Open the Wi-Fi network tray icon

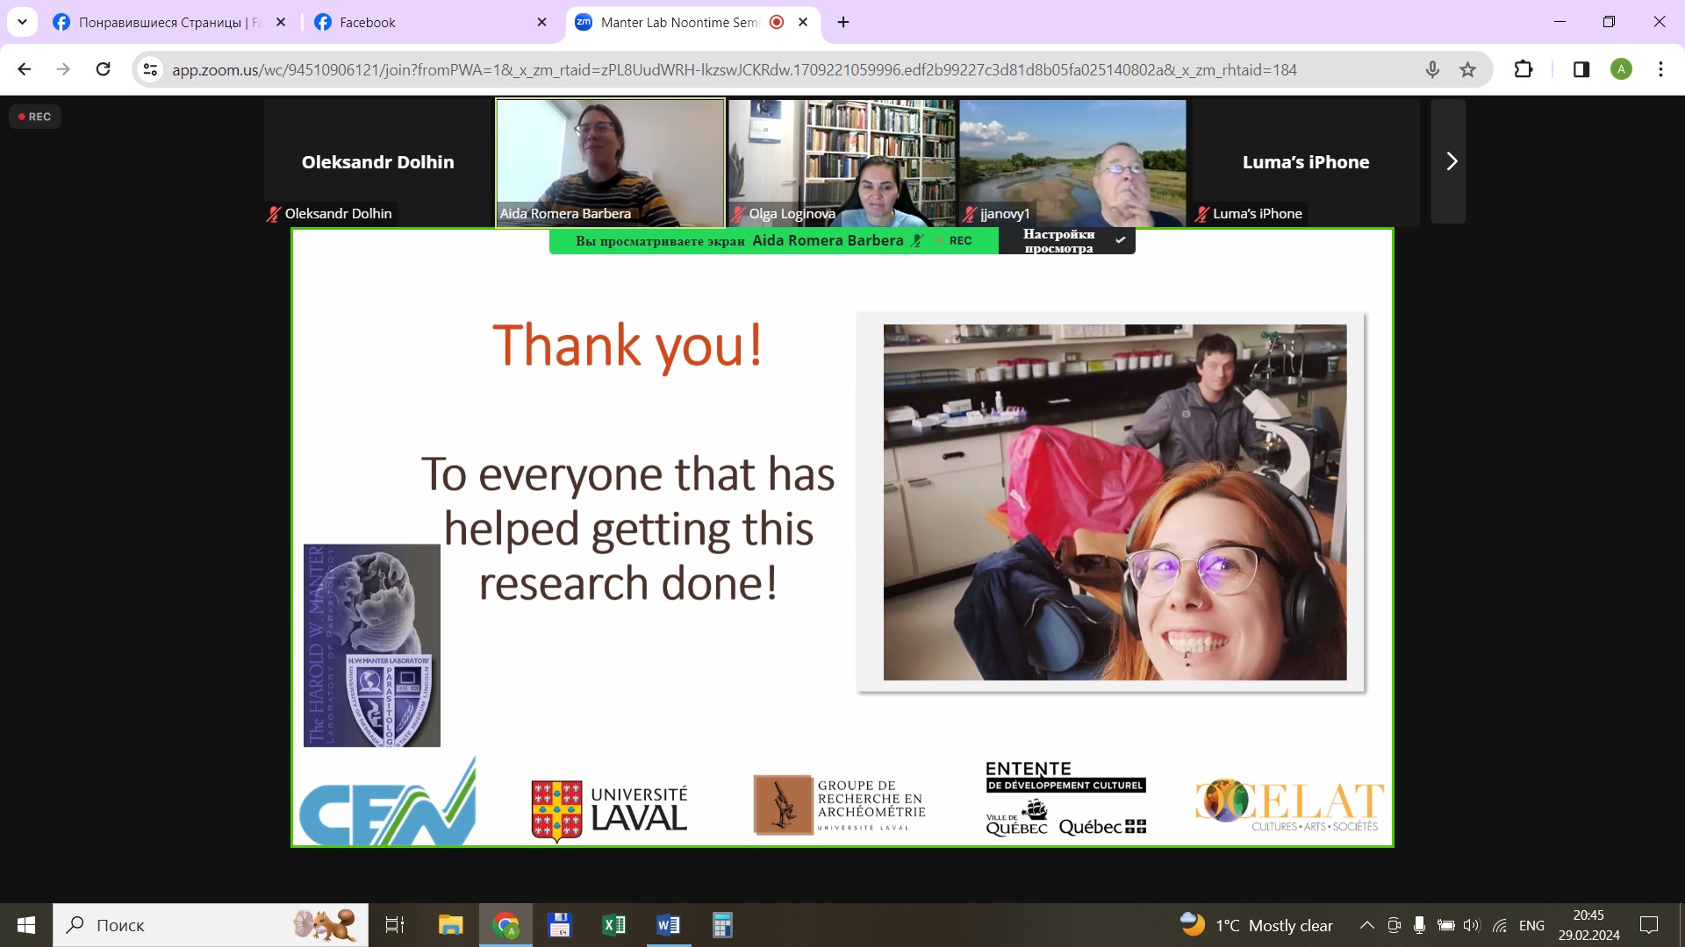click(x=1500, y=925)
